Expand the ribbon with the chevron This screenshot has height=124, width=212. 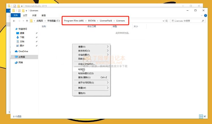point(202,15)
